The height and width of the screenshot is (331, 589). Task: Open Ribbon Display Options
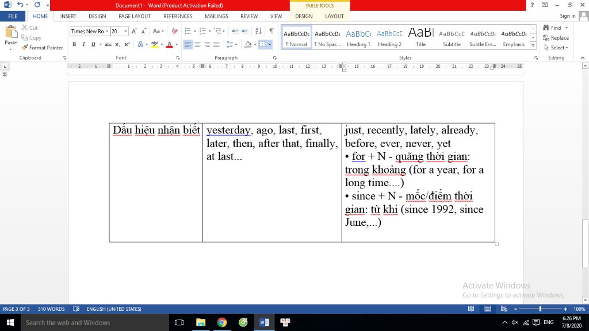click(545, 5)
